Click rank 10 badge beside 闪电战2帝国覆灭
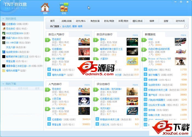The height and width of the screenshot is (137, 192). [145, 100]
